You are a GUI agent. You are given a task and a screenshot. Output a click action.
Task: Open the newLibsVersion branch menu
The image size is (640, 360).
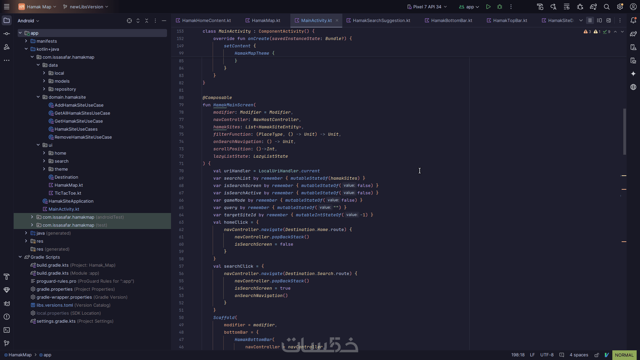tap(86, 7)
